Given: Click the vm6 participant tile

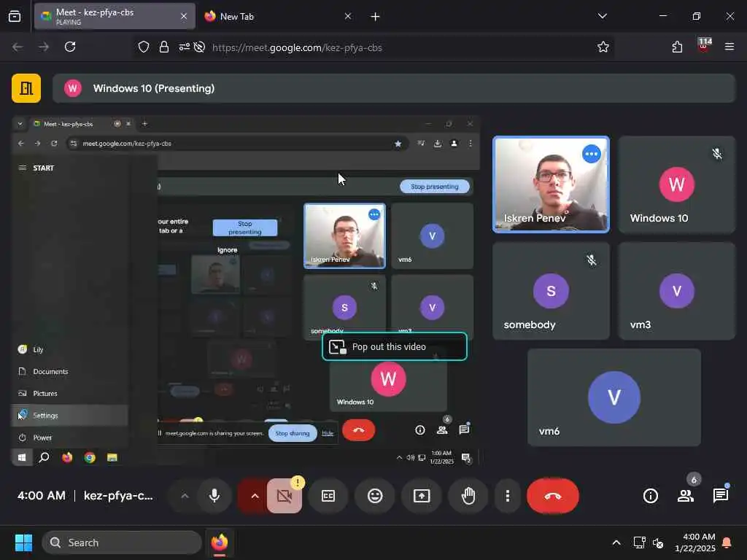Looking at the screenshot, I should click(x=614, y=397).
